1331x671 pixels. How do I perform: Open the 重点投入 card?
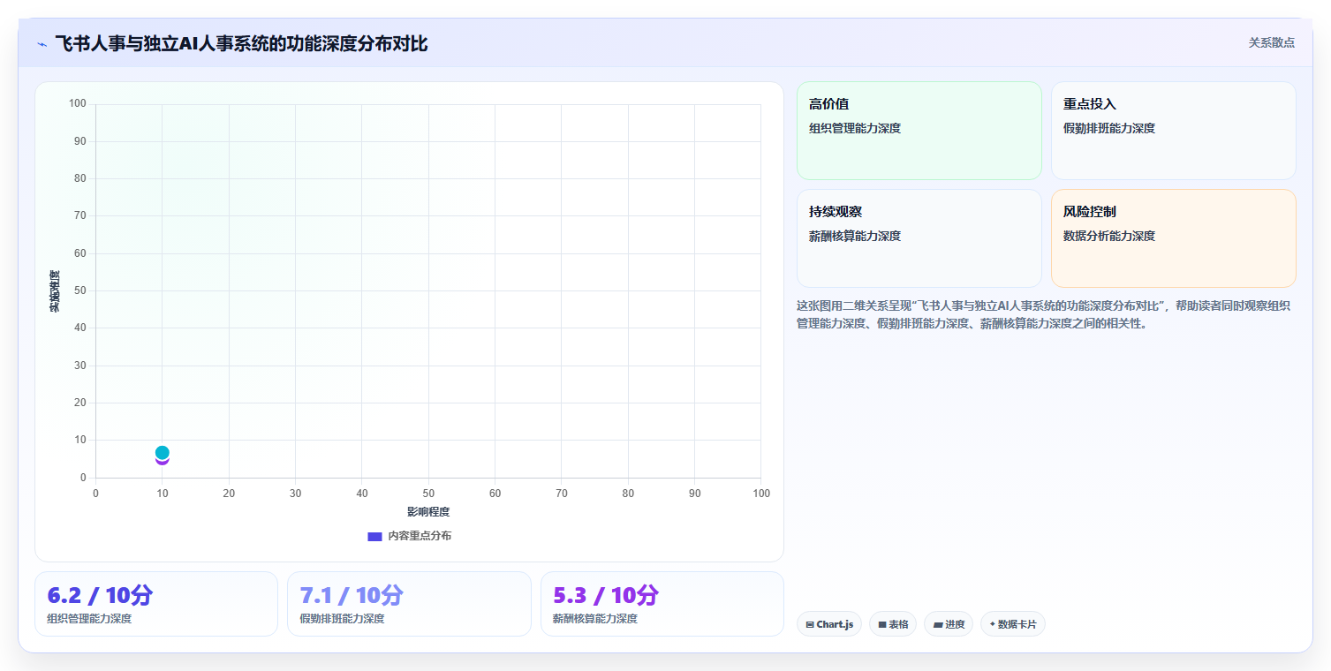point(1174,131)
